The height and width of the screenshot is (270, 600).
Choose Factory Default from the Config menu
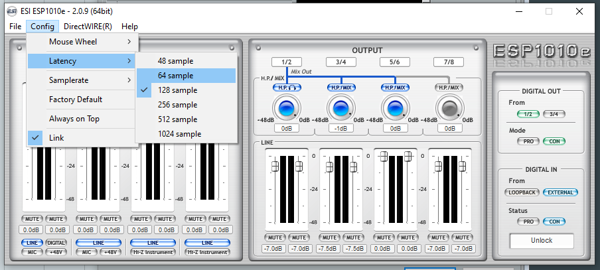[x=82, y=100]
